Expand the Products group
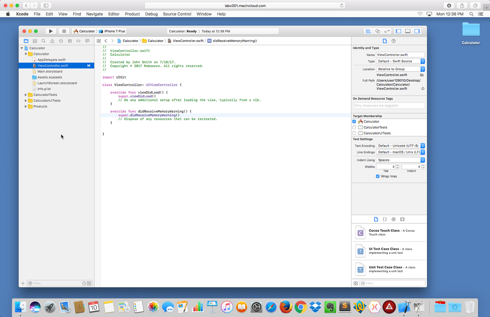490x317 pixels. click(26, 106)
